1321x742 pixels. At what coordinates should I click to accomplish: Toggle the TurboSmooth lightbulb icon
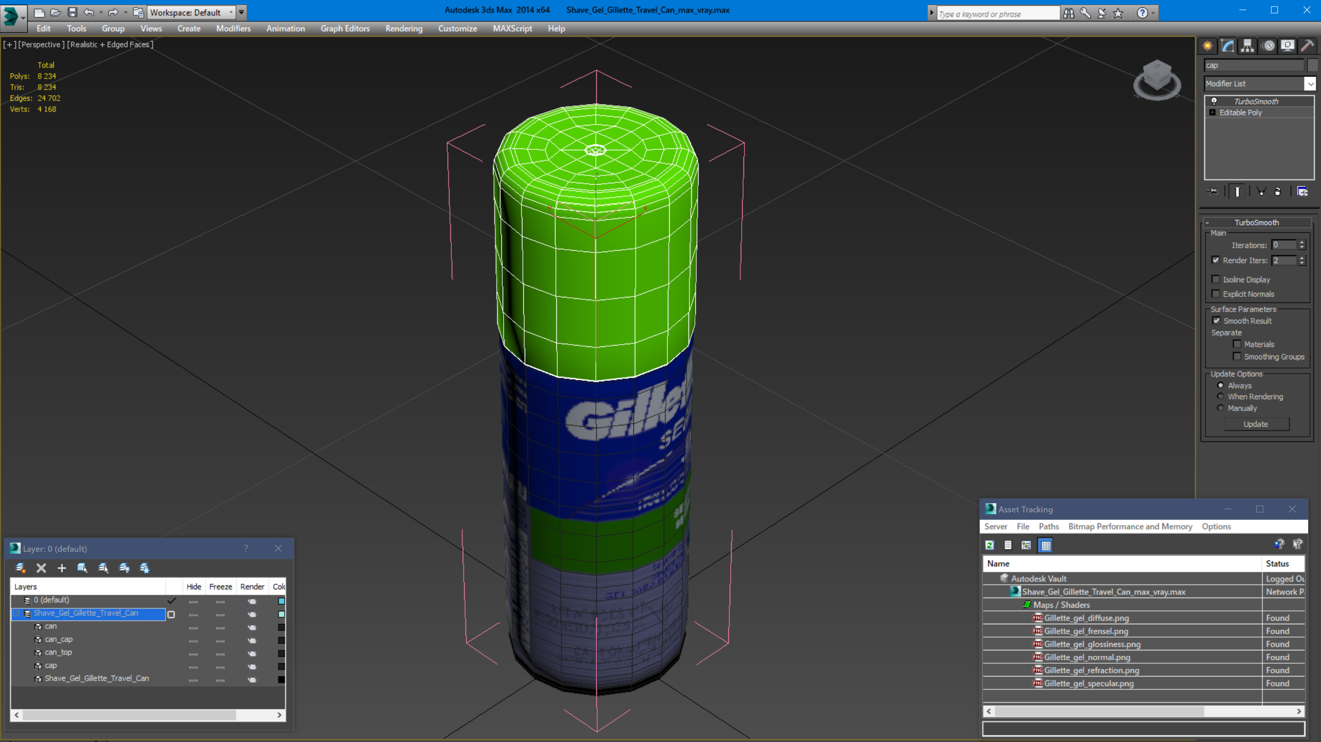click(1214, 101)
